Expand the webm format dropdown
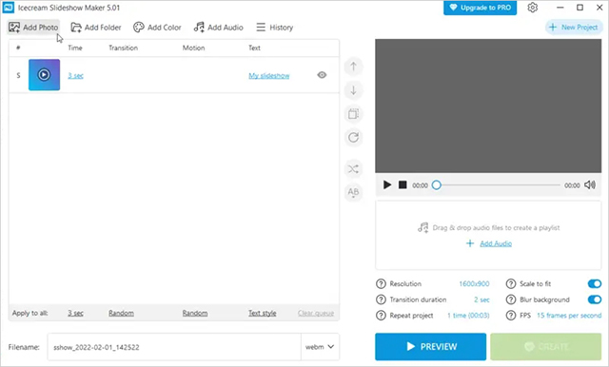The height and width of the screenshot is (367, 609). [x=320, y=347]
